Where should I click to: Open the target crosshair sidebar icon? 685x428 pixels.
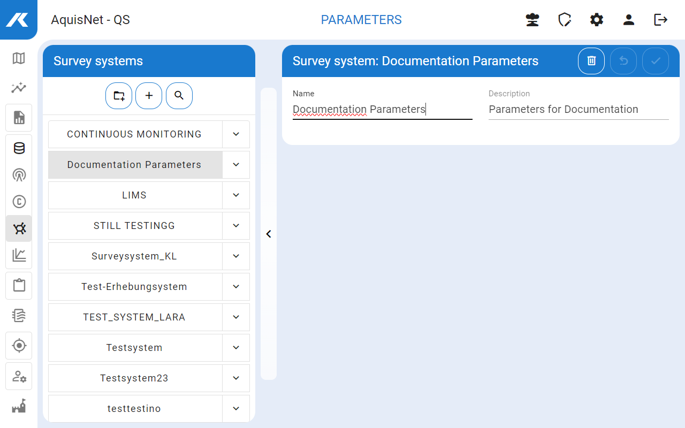(19, 346)
